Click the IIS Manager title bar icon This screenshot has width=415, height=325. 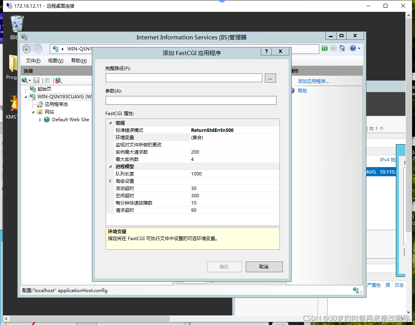[25, 37]
